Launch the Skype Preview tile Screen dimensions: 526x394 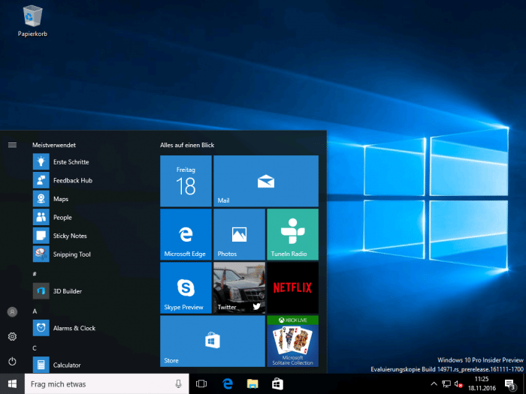pyautogui.click(x=186, y=287)
